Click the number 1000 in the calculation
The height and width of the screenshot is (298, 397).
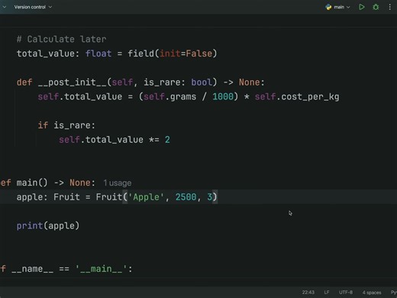(x=223, y=96)
